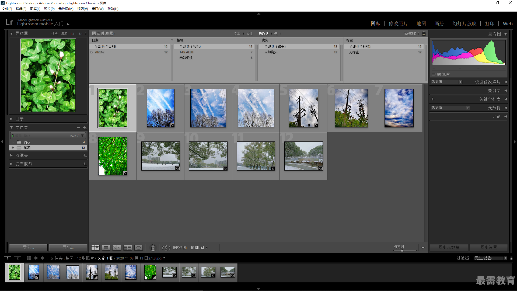Click the histogram graph
The width and height of the screenshot is (517, 291).
pyautogui.click(x=469, y=53)
